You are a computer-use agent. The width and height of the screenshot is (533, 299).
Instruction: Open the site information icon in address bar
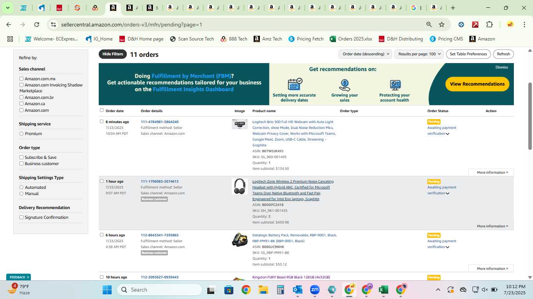pyautogui.click(x=53, y=25)
